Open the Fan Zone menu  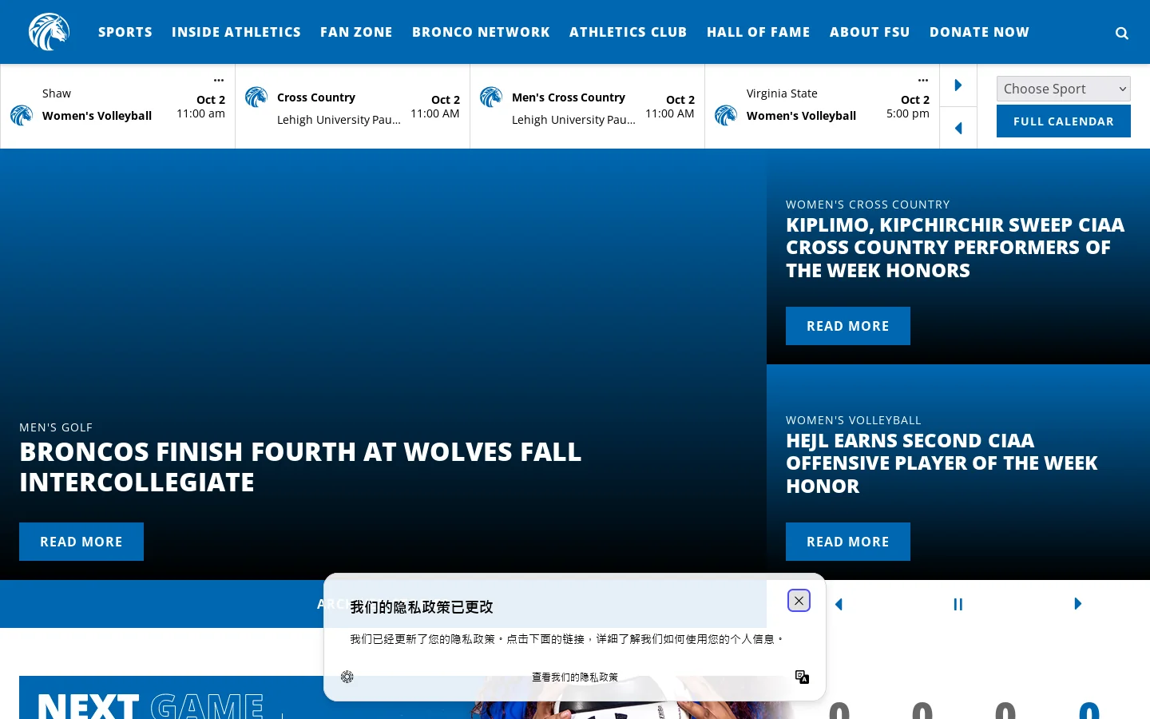(356, 32)
